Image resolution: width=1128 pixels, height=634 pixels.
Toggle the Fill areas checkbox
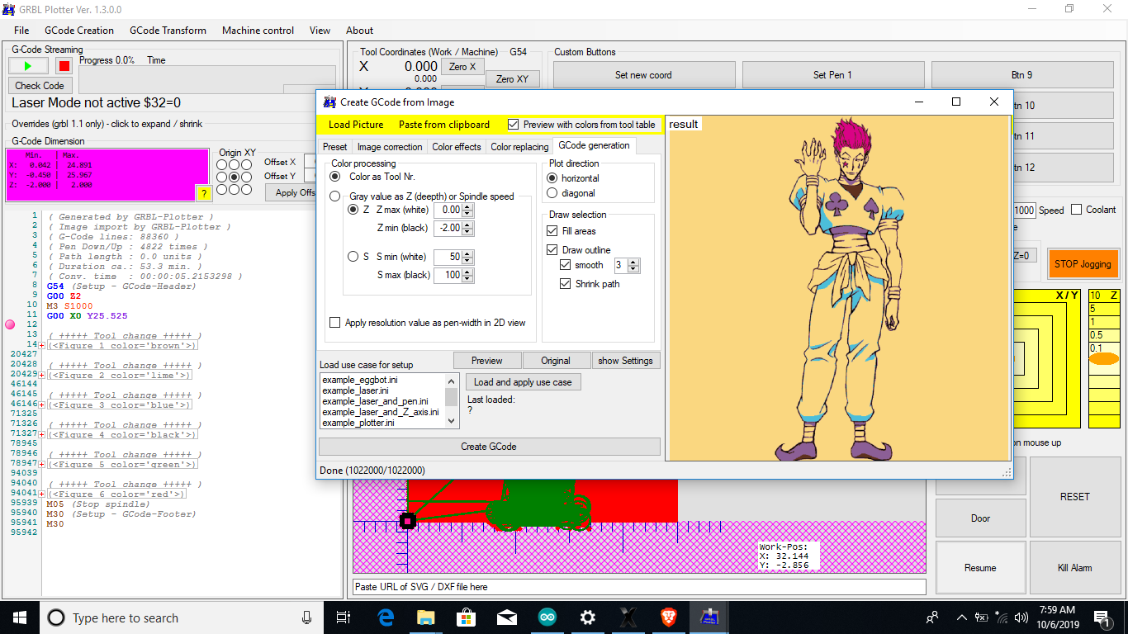(553, 231)
